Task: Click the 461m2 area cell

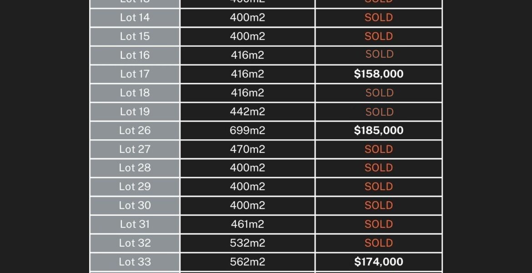Action: [247, 224]
